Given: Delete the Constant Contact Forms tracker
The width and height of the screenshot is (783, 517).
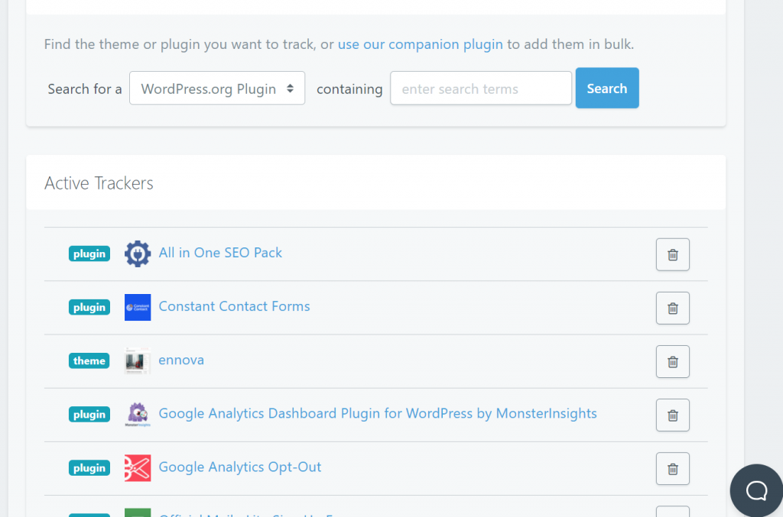Looking at the screenshot, I should point(673,308).
